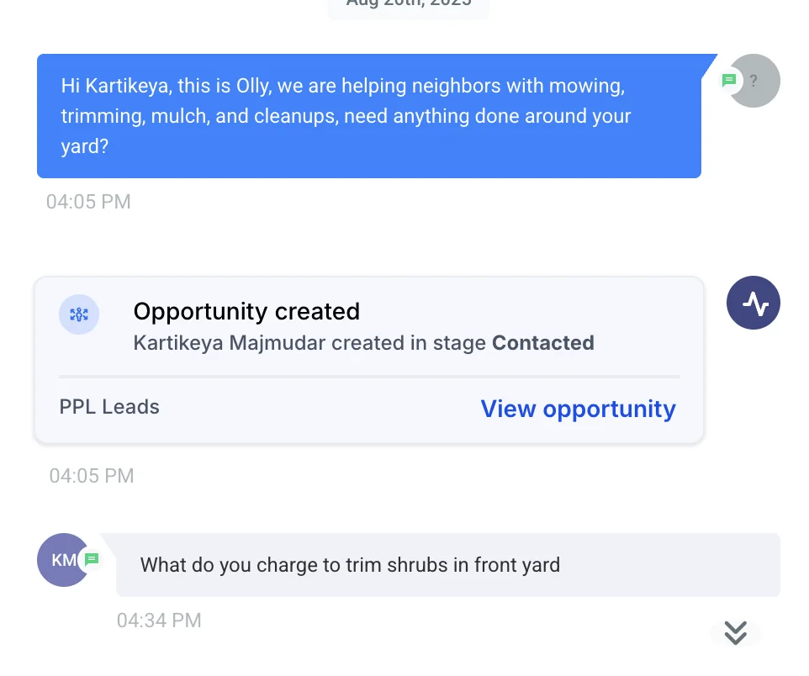Image resolution: width=809 pixels, height=676 pixels.
Task: Select the blue outgoing message from Olly
Action: [368, 116]
